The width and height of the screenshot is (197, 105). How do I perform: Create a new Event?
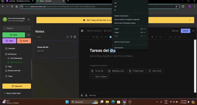[24, 41]
